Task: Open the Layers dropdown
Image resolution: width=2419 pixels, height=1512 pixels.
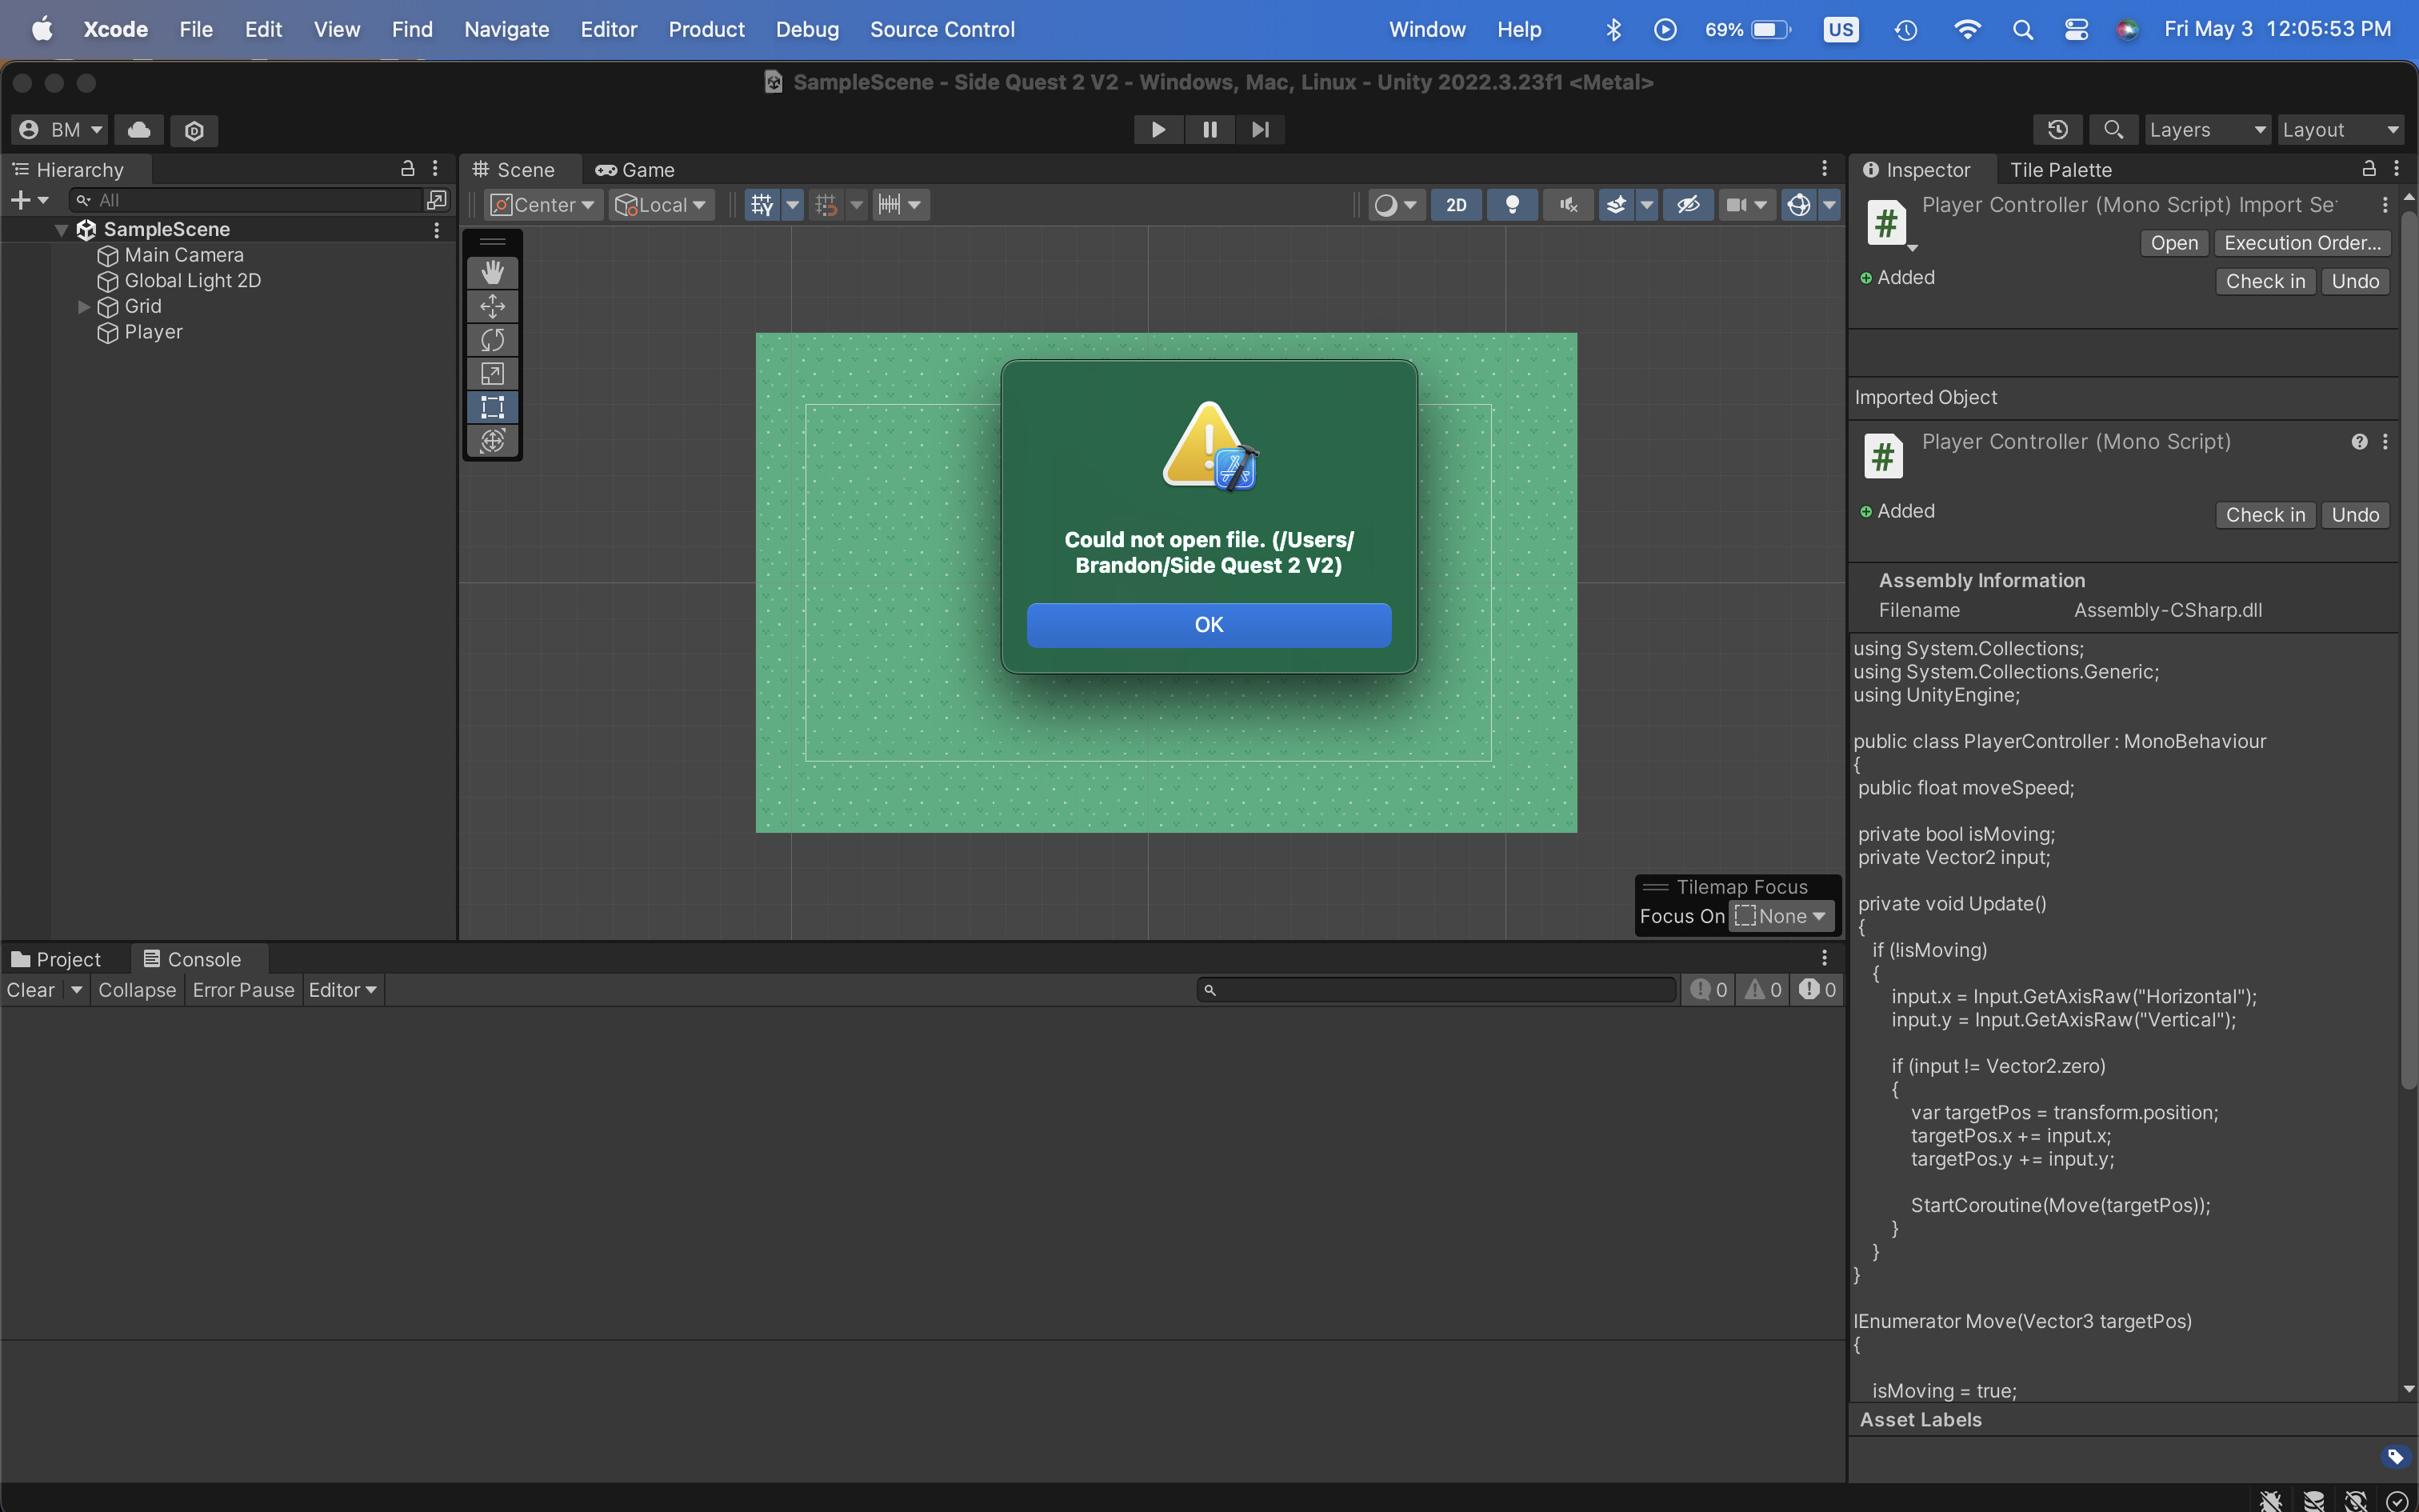Action: pos(2205,129)
